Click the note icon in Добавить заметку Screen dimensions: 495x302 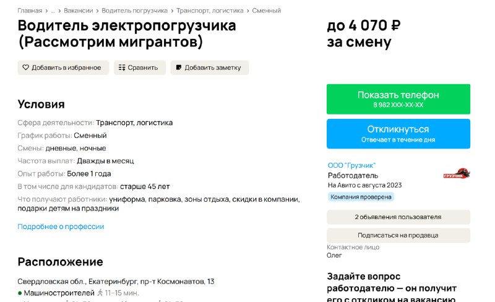click(179, 67)
